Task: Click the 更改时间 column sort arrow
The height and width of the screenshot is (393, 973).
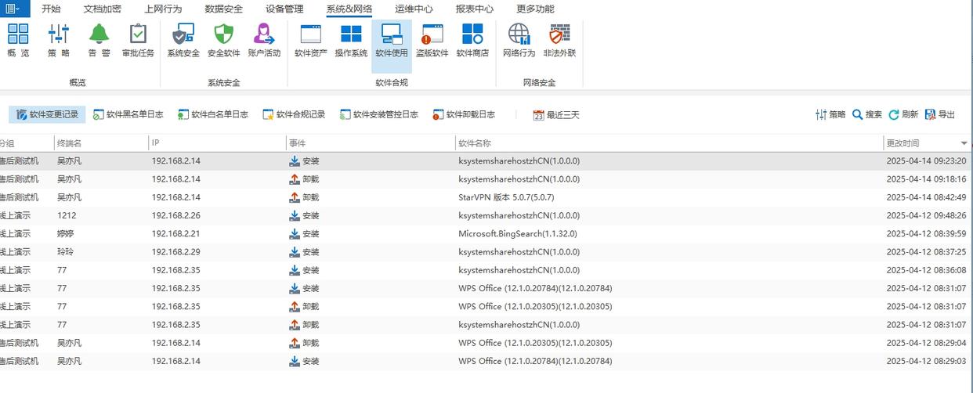Action: (x=964, y=144)
